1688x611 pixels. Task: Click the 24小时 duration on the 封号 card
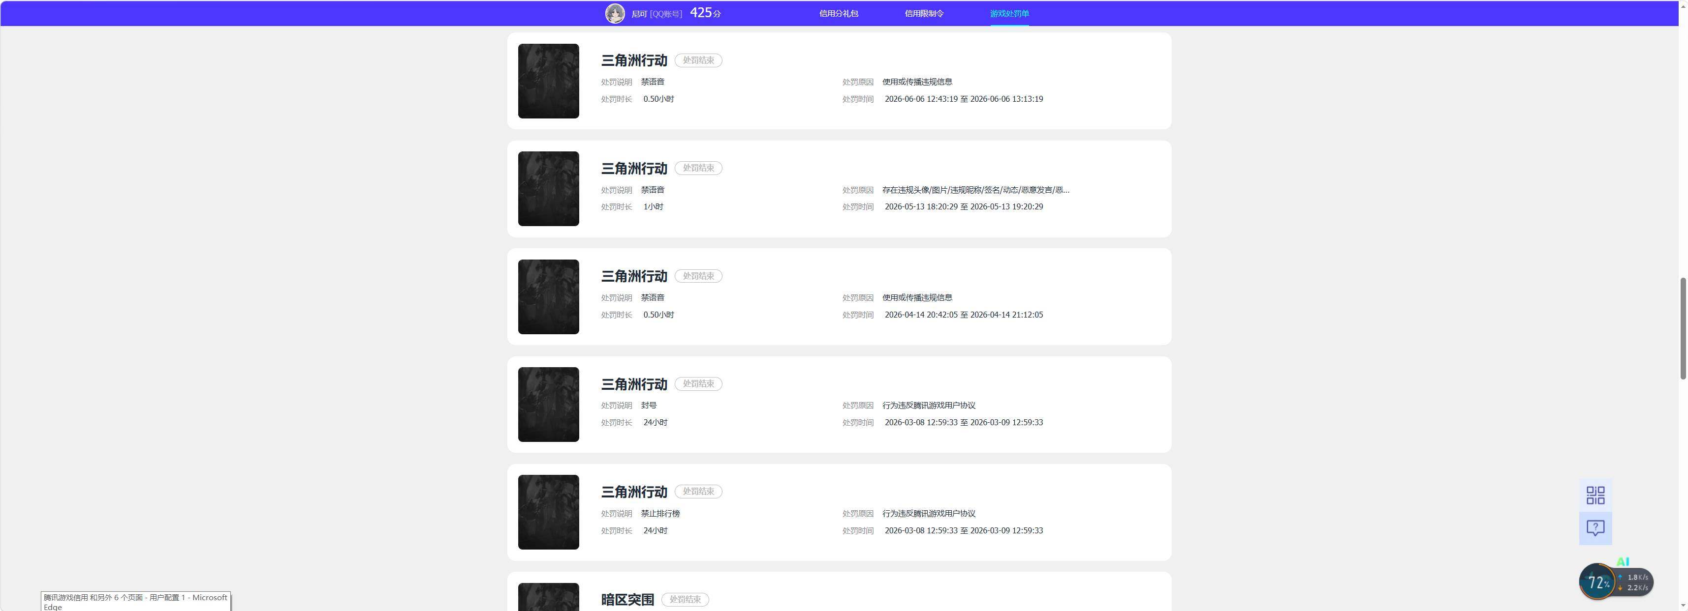pos(656,423)
